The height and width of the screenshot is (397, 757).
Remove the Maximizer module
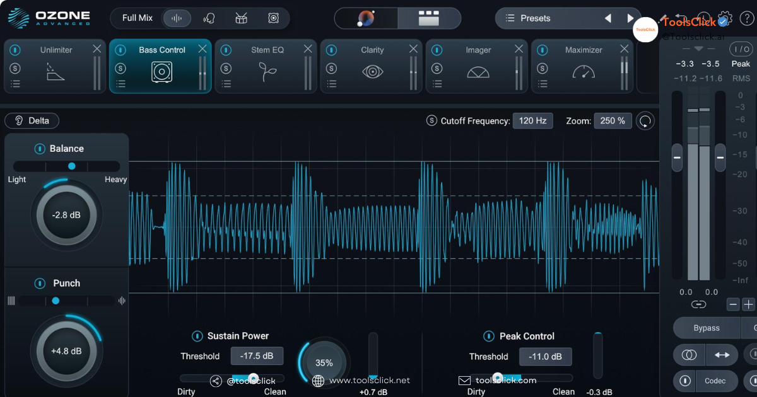click(x=624, y=49)
